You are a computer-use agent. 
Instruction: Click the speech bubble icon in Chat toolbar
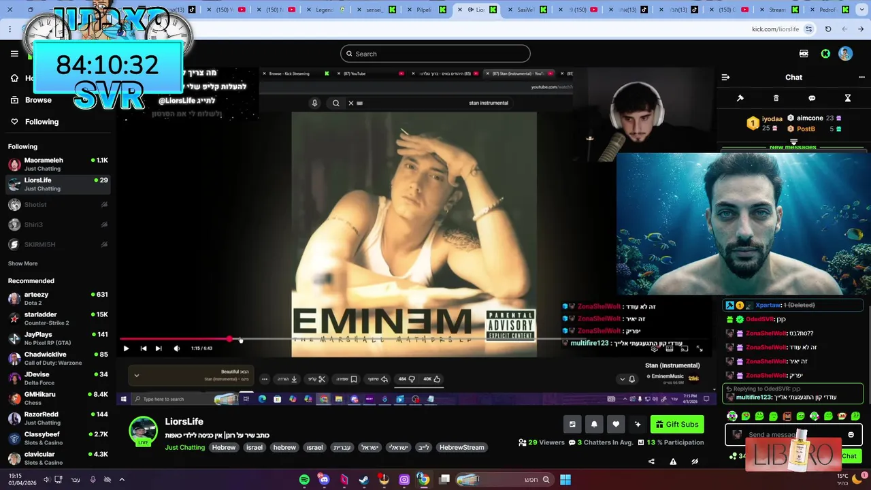812,98
